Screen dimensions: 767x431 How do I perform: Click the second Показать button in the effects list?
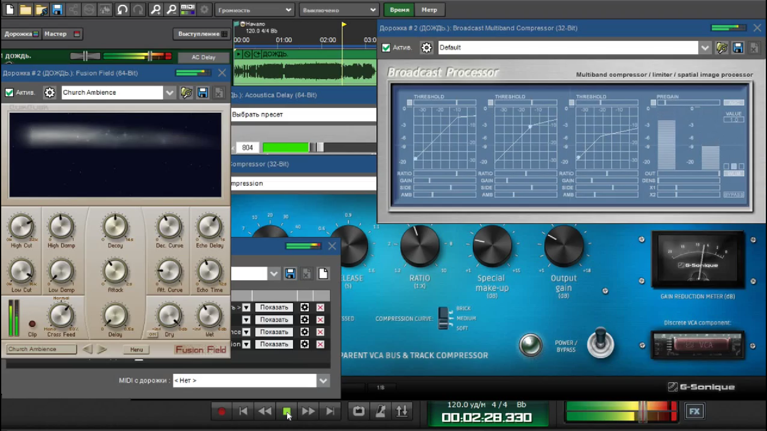click(274, 320)
